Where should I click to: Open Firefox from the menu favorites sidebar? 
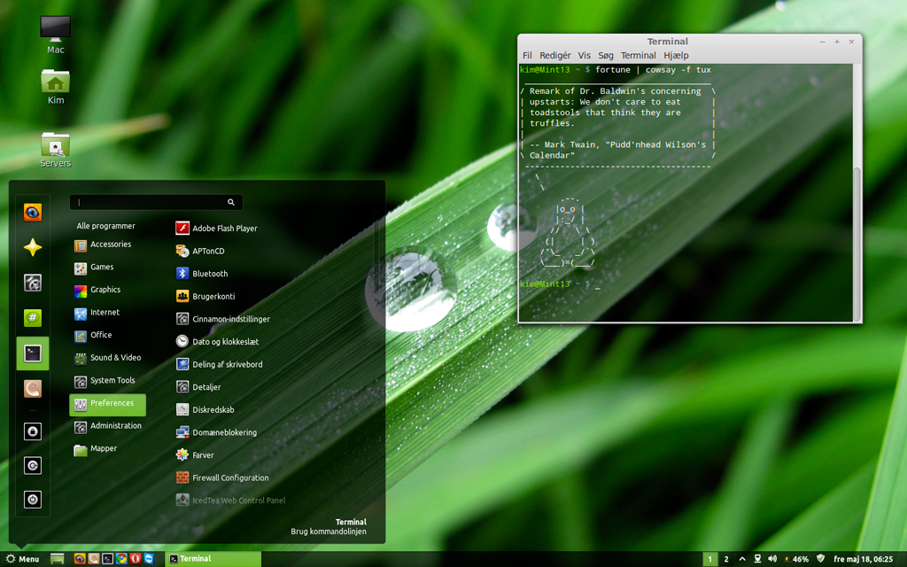coord(33,213)
